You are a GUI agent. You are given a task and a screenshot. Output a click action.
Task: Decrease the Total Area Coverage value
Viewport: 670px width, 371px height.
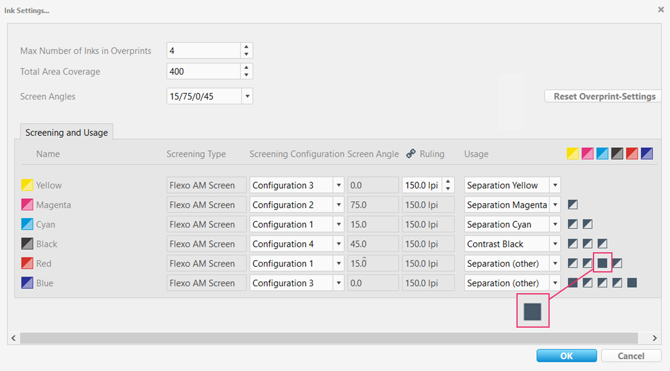(x=247, y=75)
